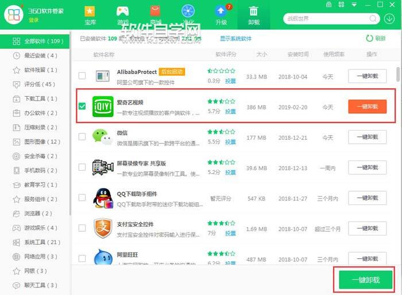Click the 360软件管家 logo icon
The image size is (402, 295).
point(14,15)
